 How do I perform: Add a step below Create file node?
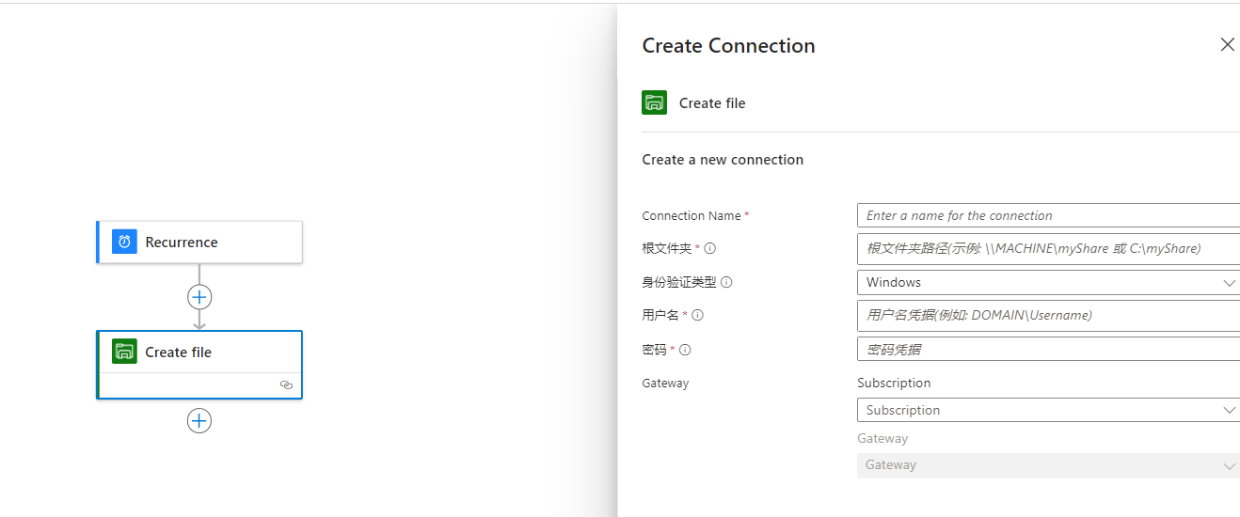click(199, 420)
